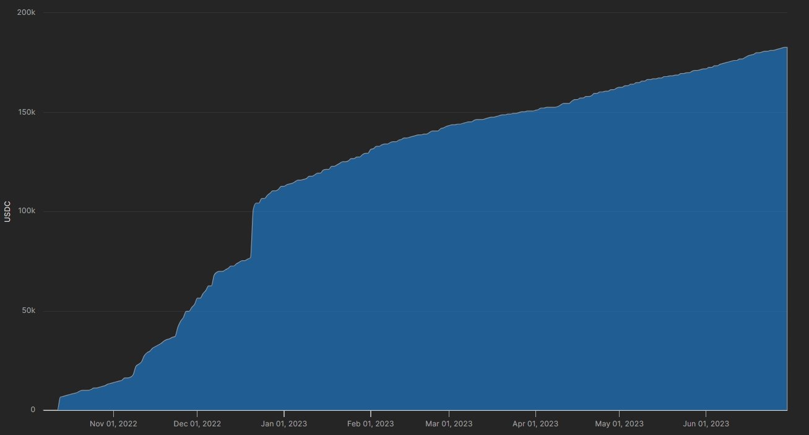Click the Nov 01, 2022 x-axis label
809x435 pixels.
pyautogui.click(x=113, y=424)
